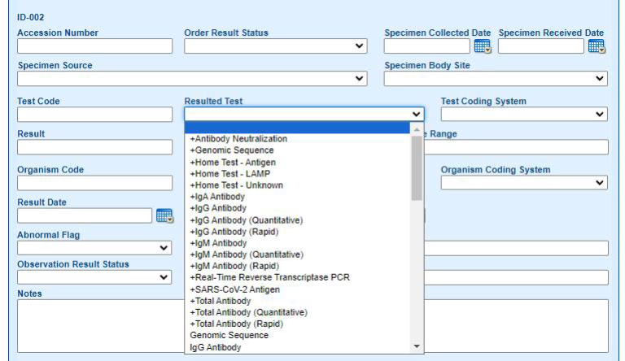Expand the Organism Coding System dropdown
The height and width of the screenshot is (361, 625).
click(524, 182)
